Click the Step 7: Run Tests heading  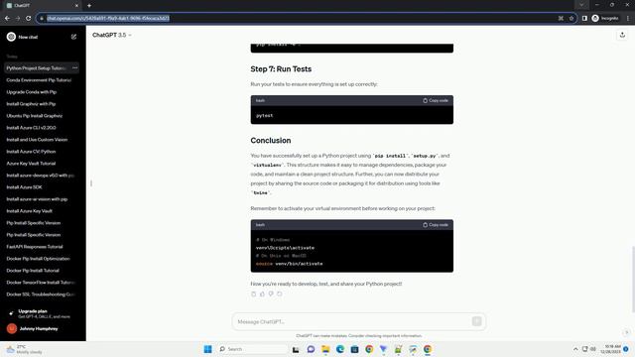point(281,69)
